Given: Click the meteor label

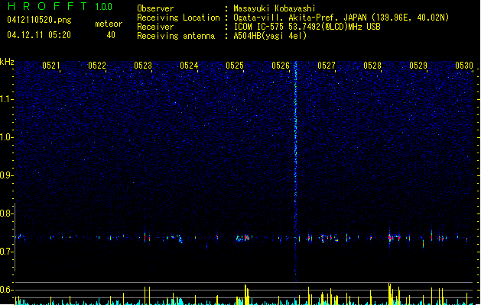Looking at the screenshot, I should point(109,24).
